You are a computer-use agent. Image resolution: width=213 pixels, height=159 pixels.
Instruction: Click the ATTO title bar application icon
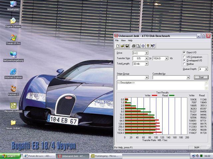[116, 36]
